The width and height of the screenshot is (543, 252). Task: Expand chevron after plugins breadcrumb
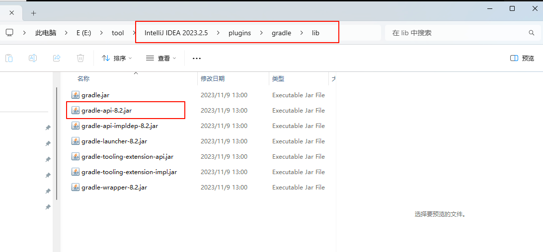[261, 33]
